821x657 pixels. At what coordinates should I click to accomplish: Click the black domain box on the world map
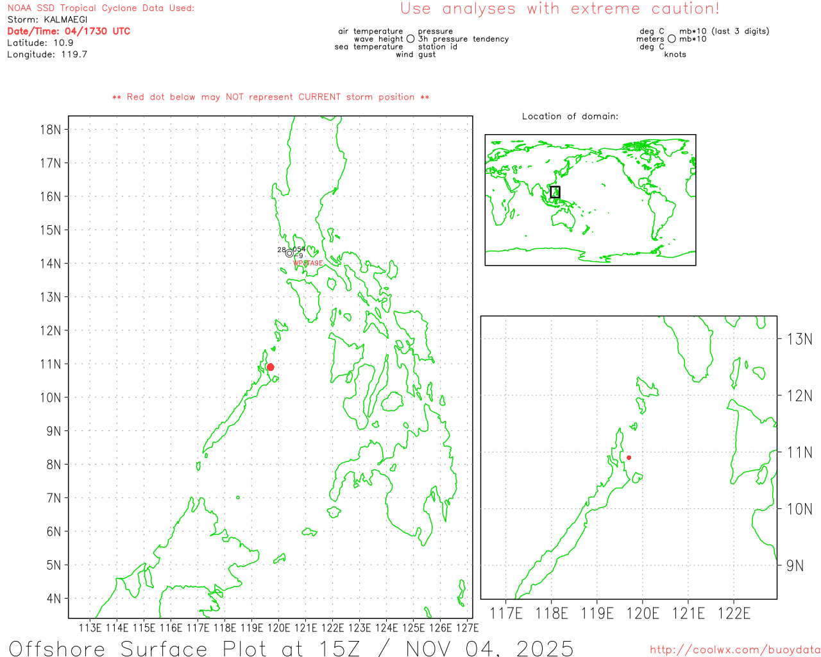(x=555, y=192)
